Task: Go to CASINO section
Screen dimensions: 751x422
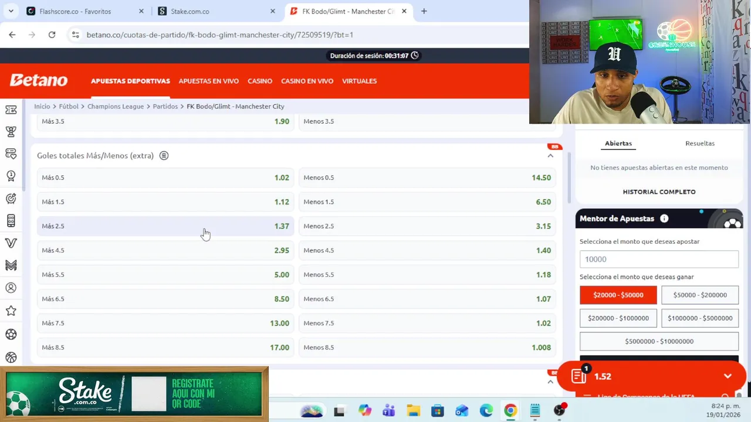Action: pos(260,81)
